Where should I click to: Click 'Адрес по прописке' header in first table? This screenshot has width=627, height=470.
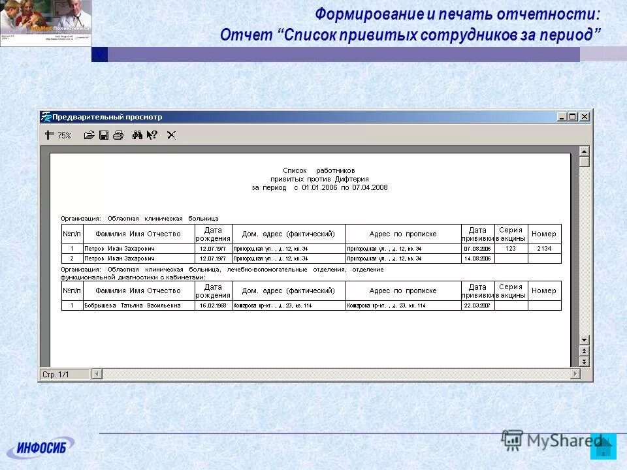click(x=403, y=234)
